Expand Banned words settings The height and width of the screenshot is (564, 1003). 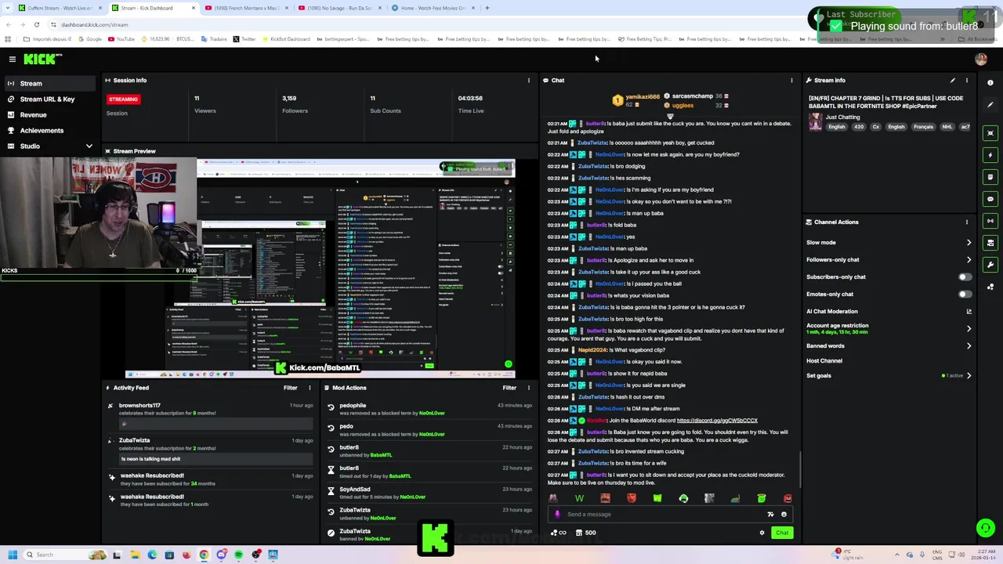(969, 345)
